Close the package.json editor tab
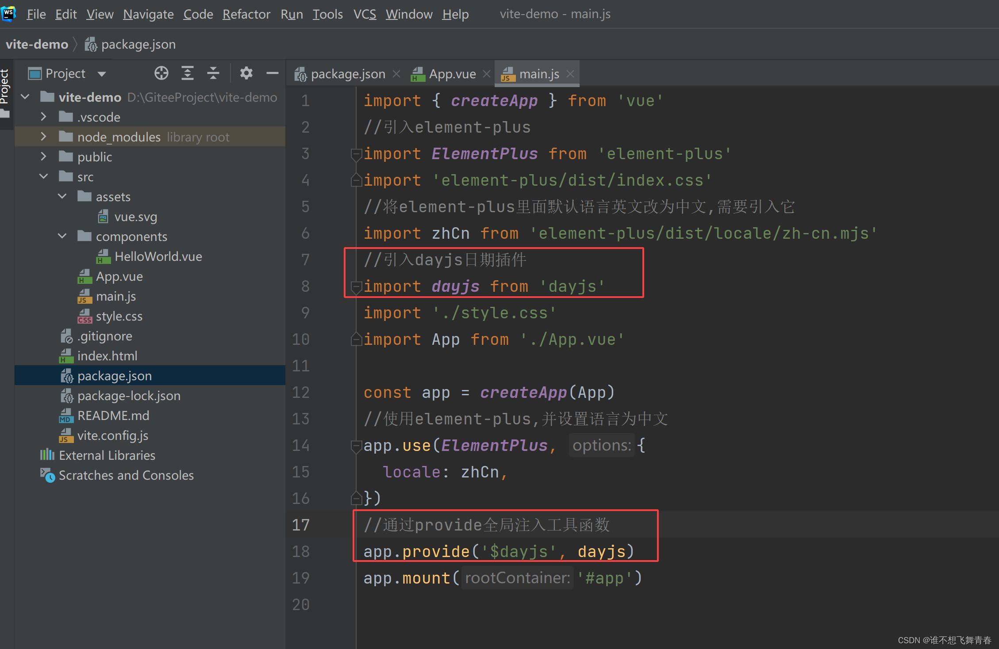This screenshot has width=999, height=649. [396, 74]
